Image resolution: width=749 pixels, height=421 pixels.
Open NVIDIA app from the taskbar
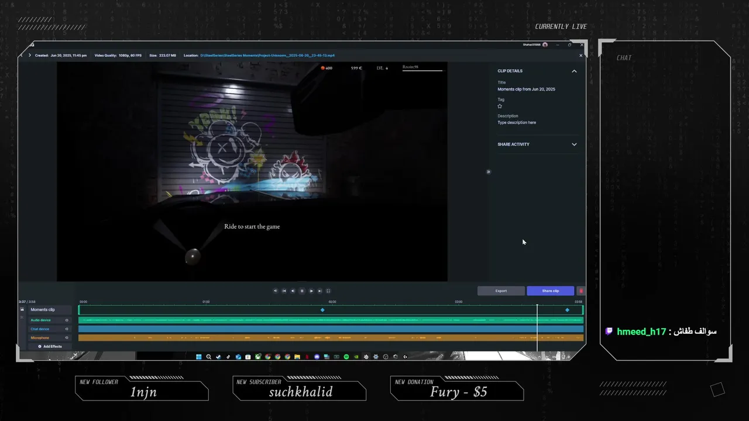tap(356, 357)
